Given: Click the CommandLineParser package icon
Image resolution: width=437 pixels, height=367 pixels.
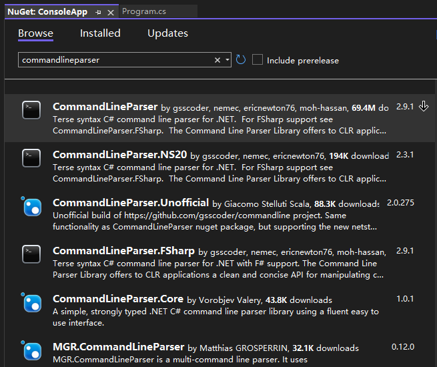Looking at the screenshot, I should [x=31, y=110].
